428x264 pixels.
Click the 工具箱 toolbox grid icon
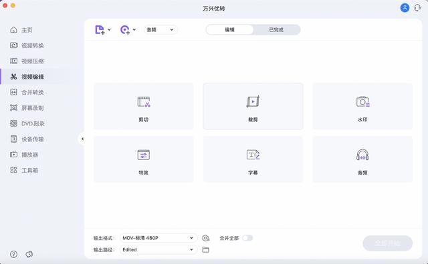[x=13, y=170]
